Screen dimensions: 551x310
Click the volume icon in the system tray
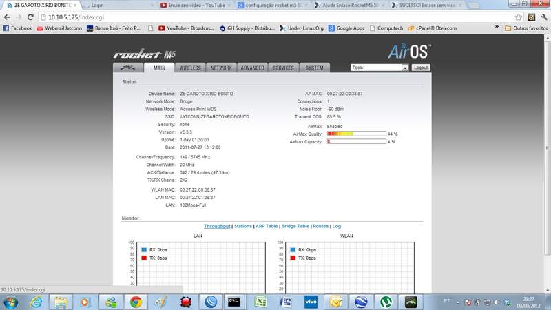tap(496, 302)
